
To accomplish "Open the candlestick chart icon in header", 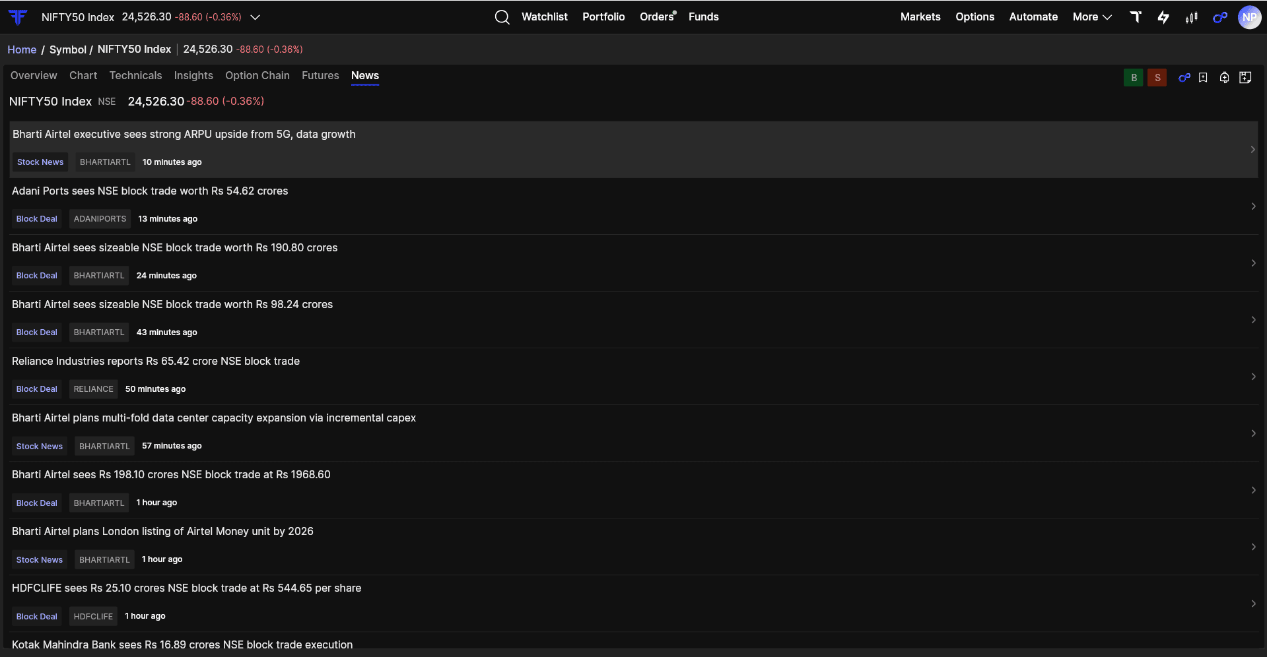I will (1192, 17).
